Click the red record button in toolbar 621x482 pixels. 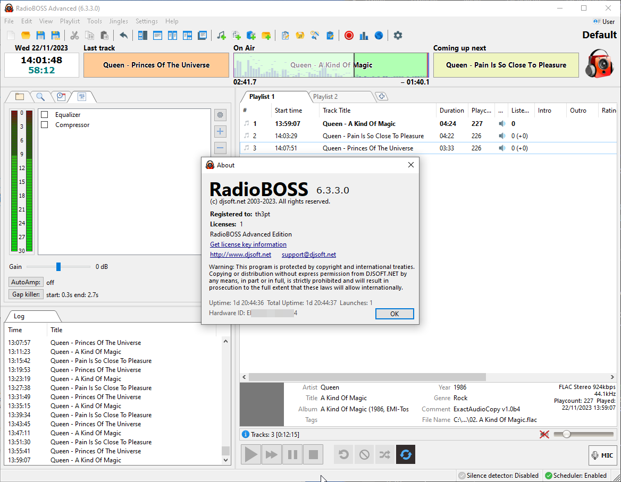click(x=349, y=36)
